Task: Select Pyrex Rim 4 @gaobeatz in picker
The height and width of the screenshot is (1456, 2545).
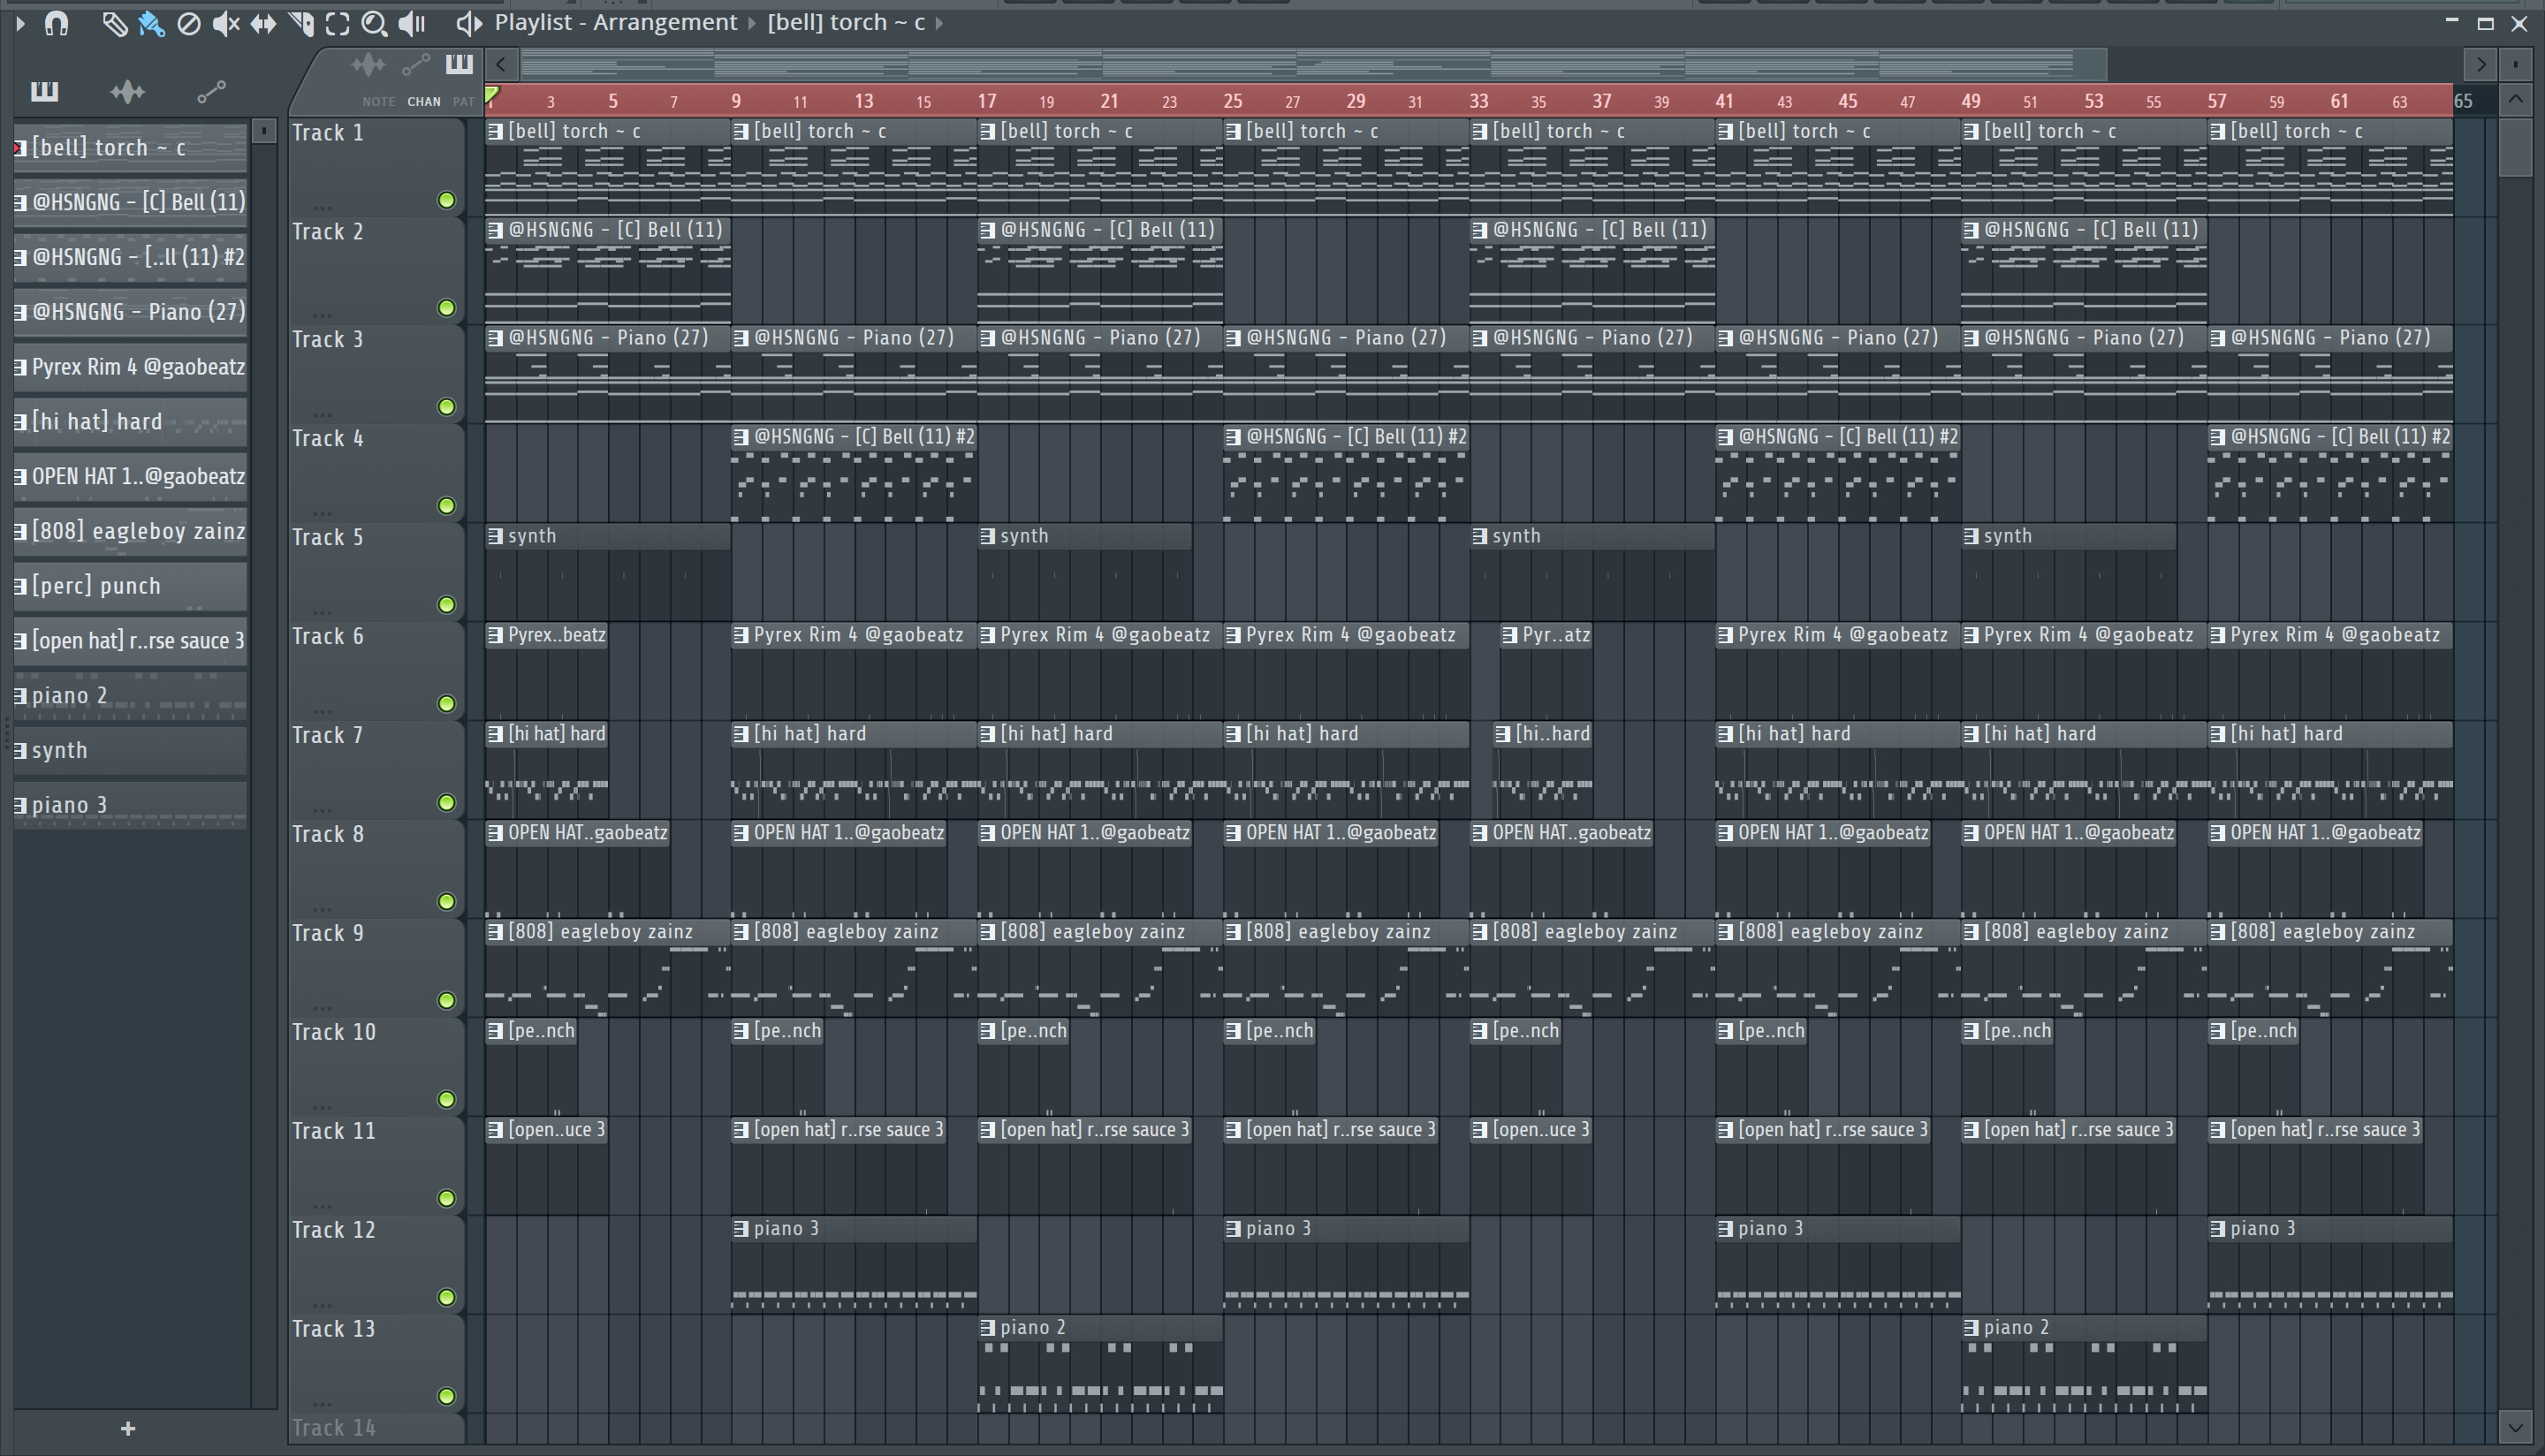Action: 130,367
